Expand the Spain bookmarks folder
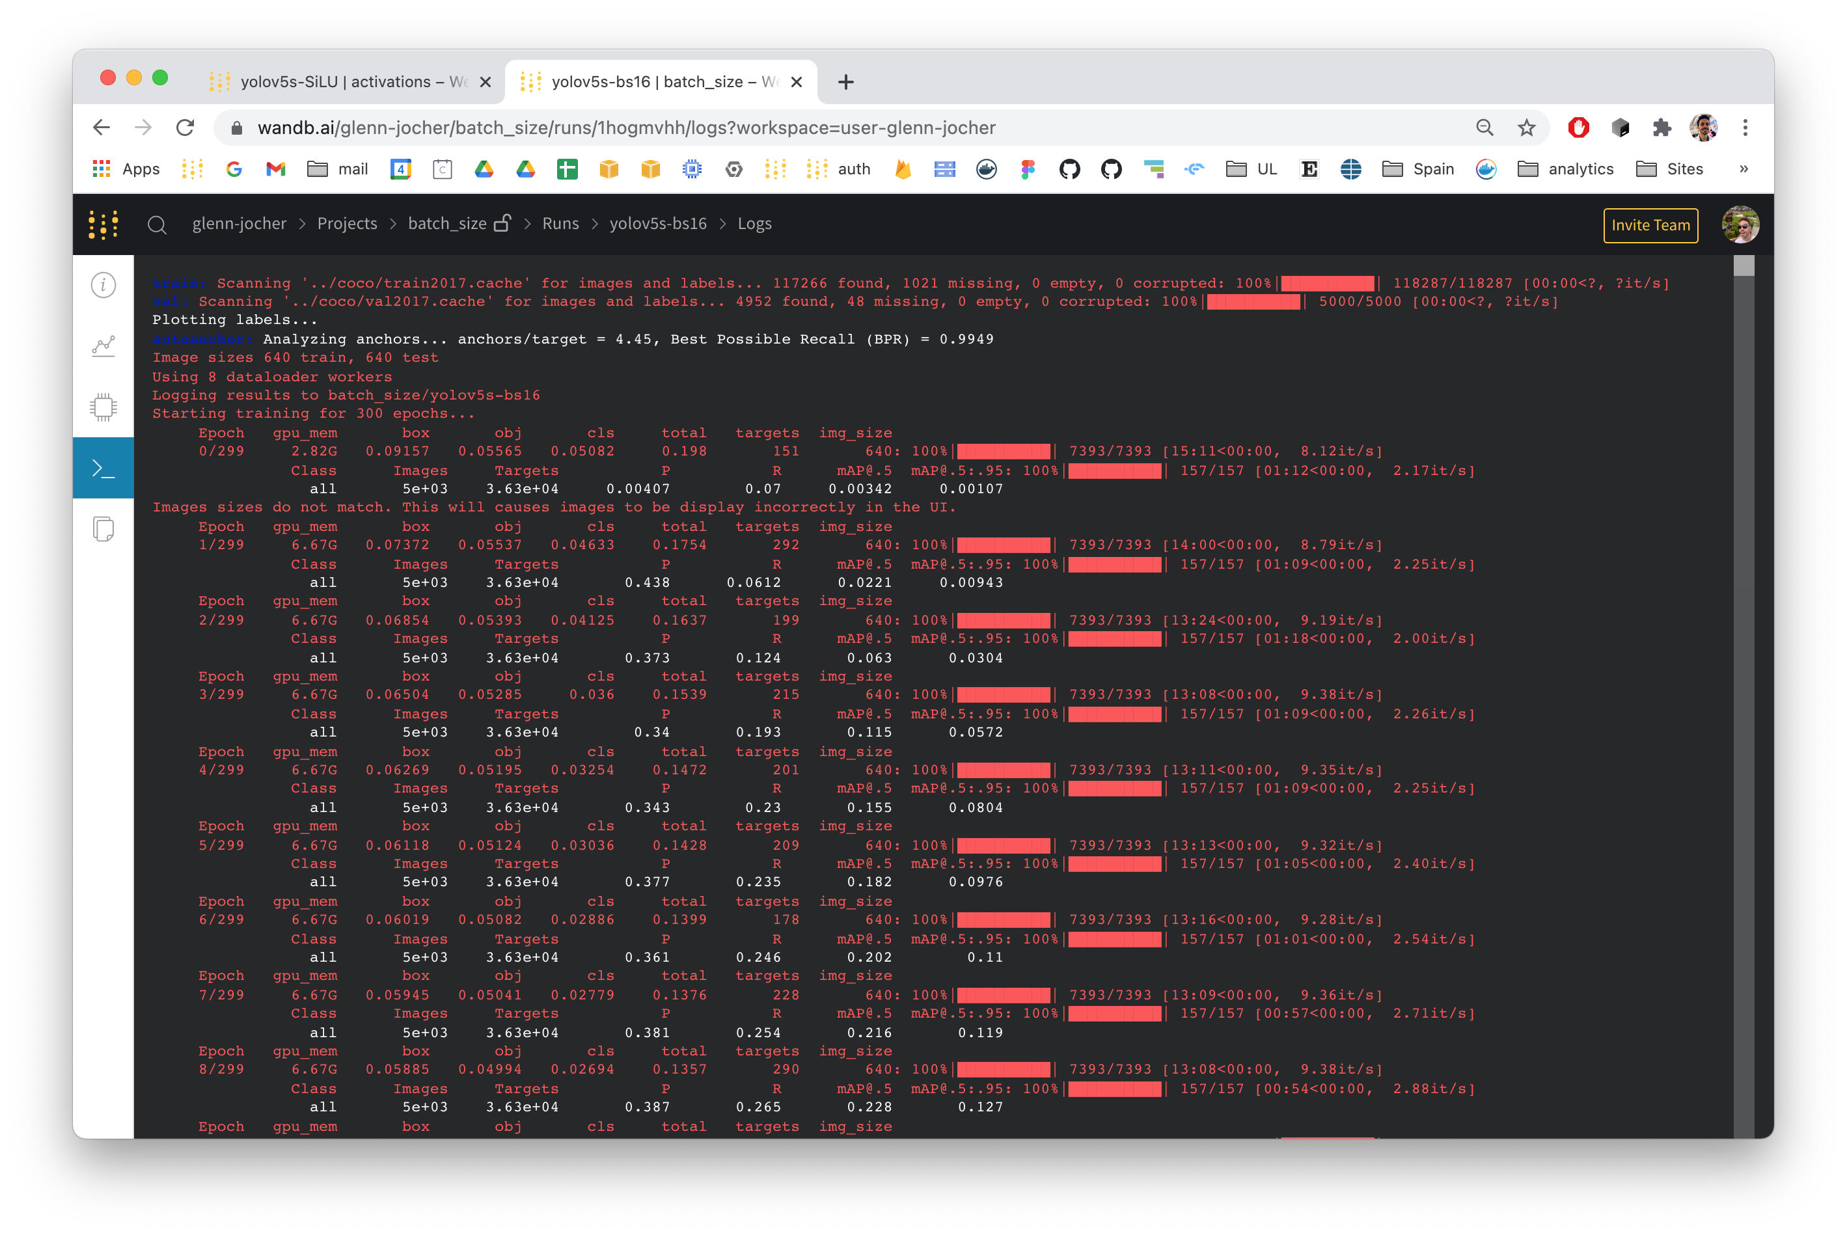This screenshot has width=1847, height=1235. pos(1417,169)
